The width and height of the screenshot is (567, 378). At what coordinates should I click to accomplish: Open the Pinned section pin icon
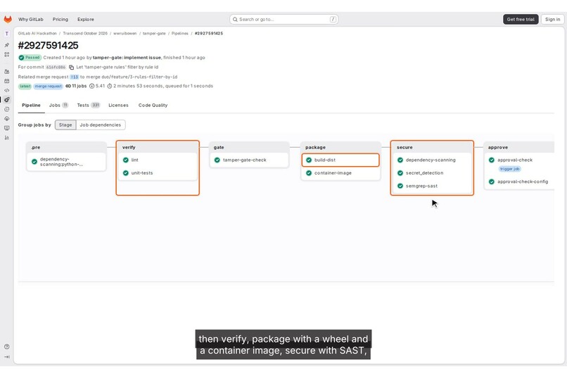click(6, 45)
